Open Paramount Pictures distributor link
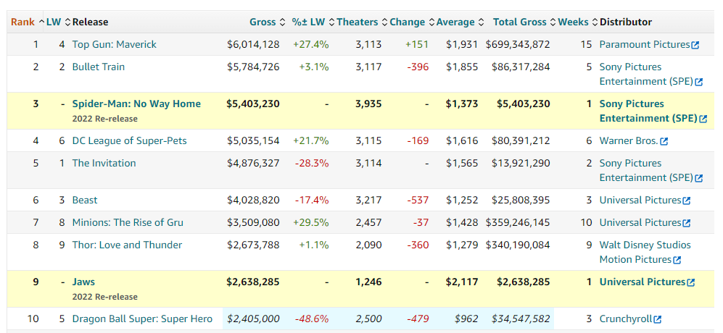 pos(645,45)
